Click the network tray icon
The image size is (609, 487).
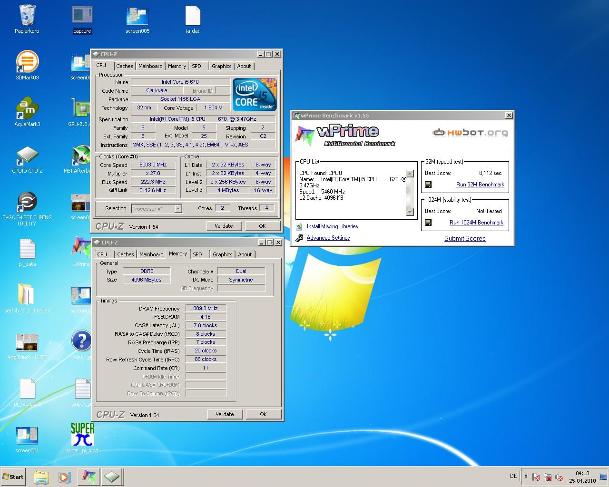(x=548, y=477)
